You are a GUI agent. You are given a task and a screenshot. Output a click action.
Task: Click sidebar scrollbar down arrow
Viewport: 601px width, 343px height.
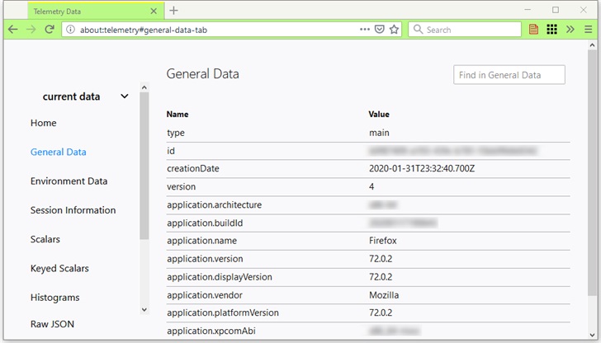pyautogui.click(x=144, y=309)
